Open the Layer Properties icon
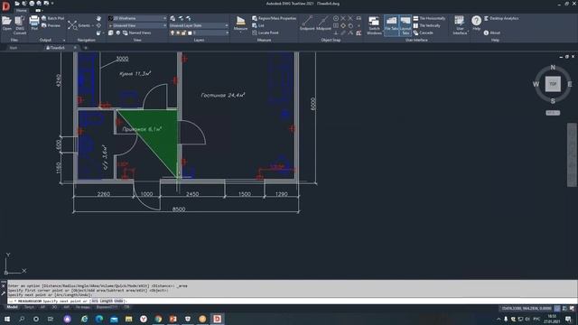 172,18
